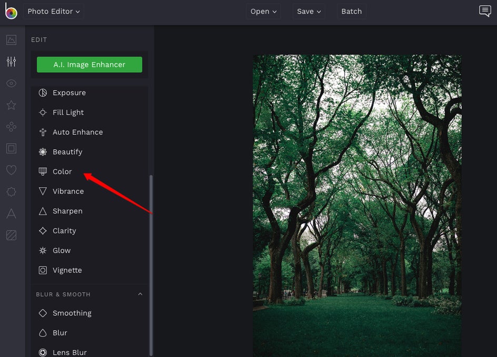Open the Photo Editor dropdown
The image size is (497, 357).
tap(54, 12)
